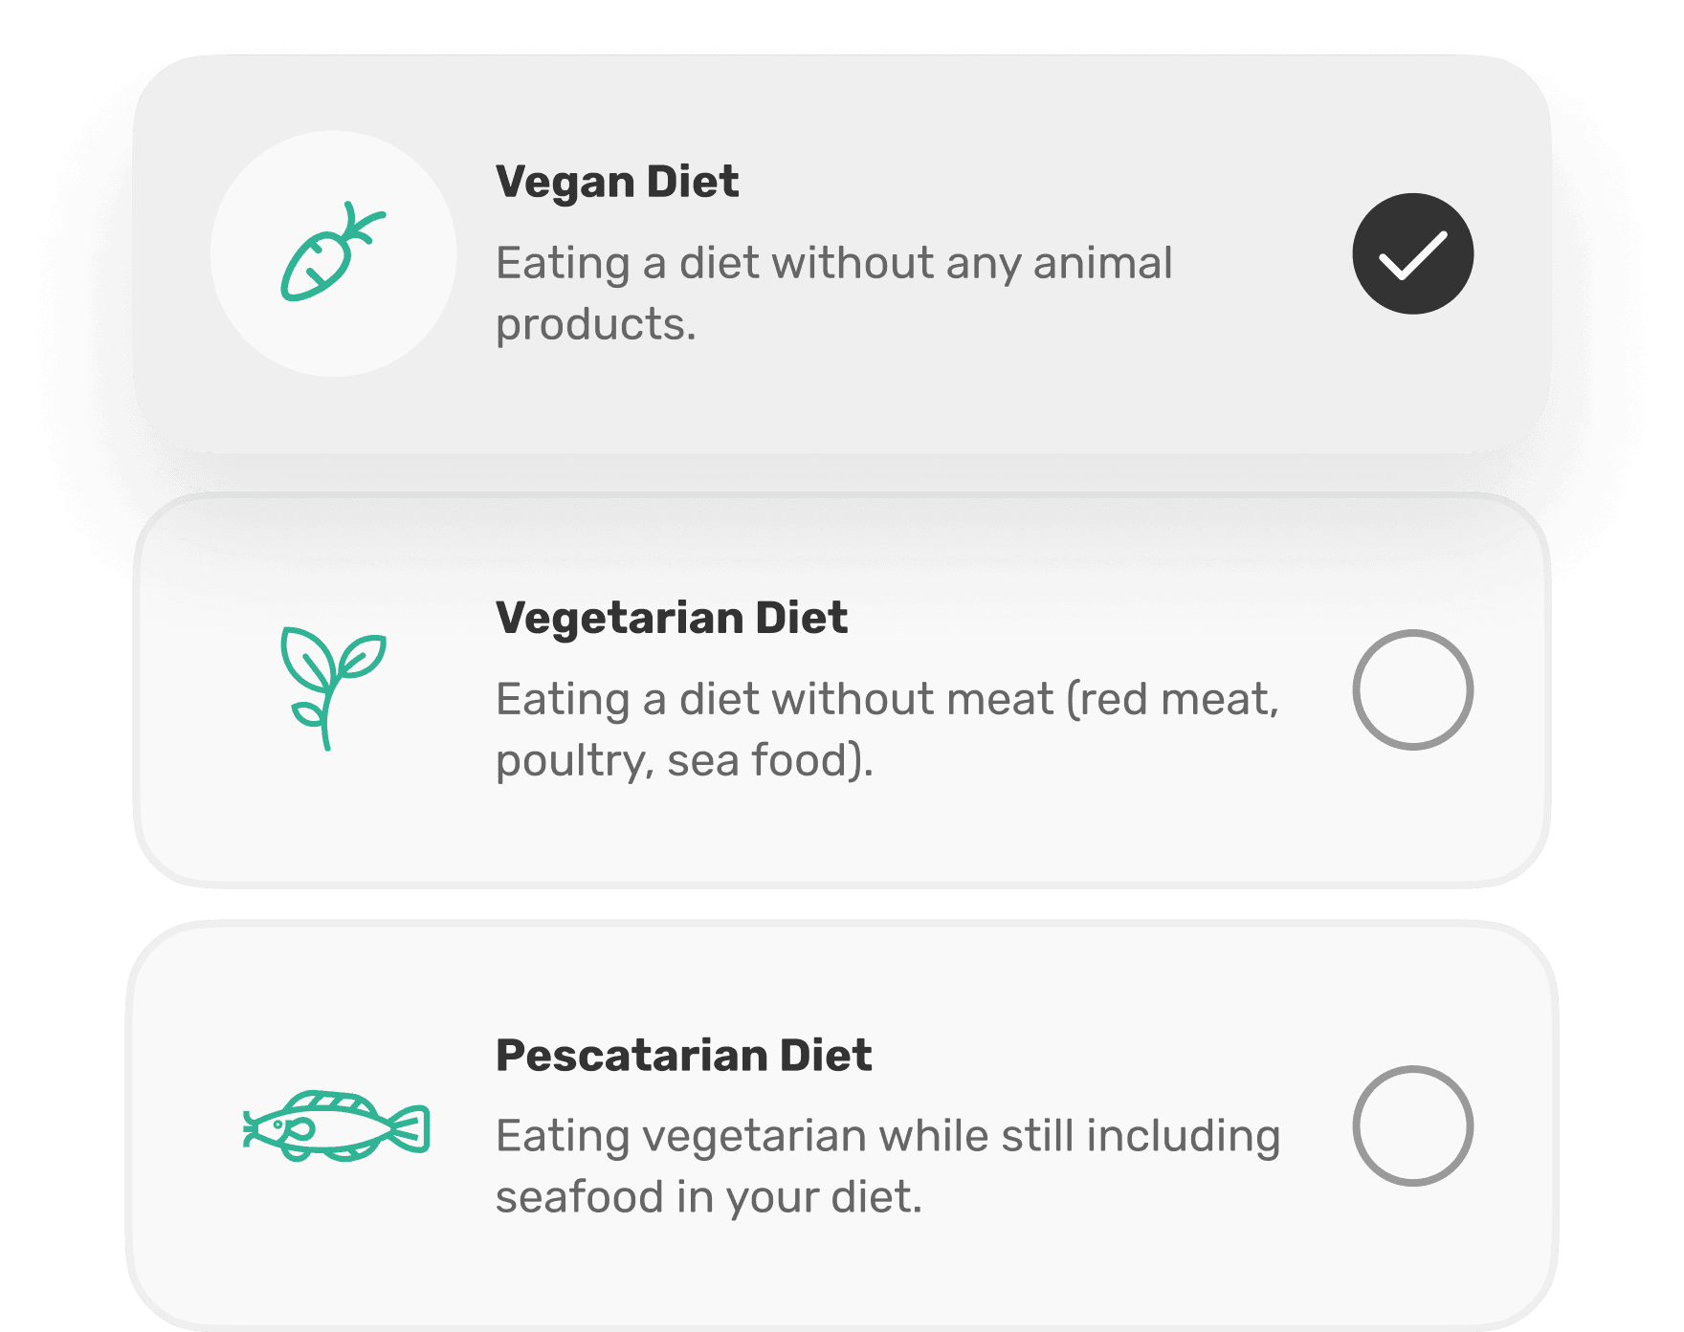Deselect the checked Vegan Diet radio button
1684x1332 pixels.
[x=1412, y=253]
